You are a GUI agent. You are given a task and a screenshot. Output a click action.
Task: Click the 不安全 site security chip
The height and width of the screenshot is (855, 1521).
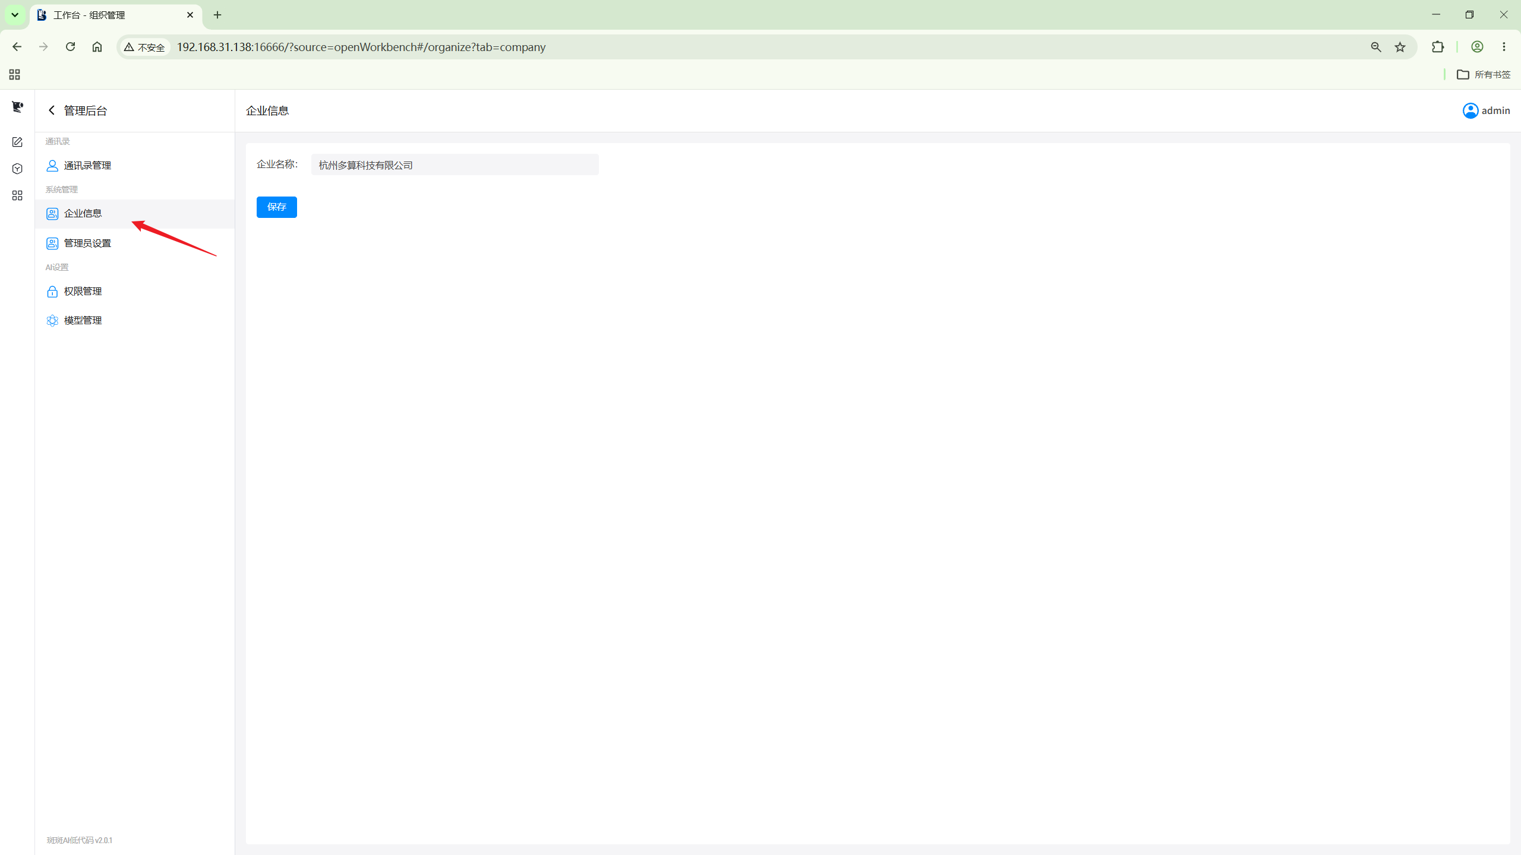(145, 47)
